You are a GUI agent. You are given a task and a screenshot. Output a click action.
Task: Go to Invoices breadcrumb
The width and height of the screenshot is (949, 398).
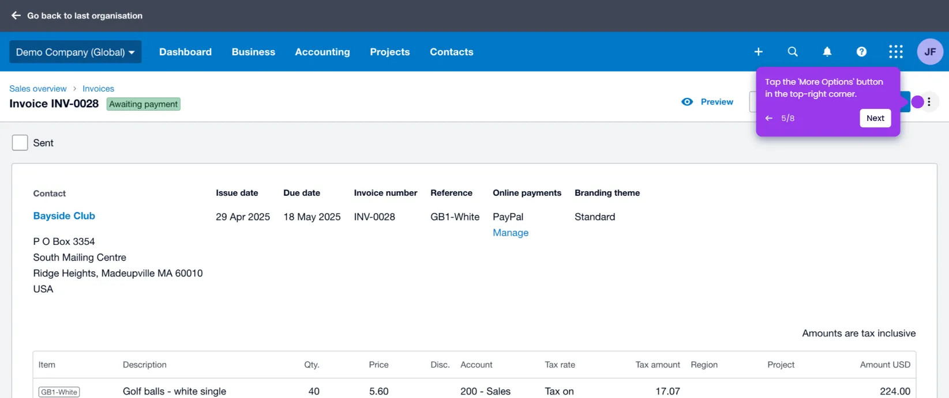(98, 89)
